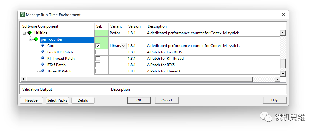Click the Resolve button
315x131 pixels.
31,100
